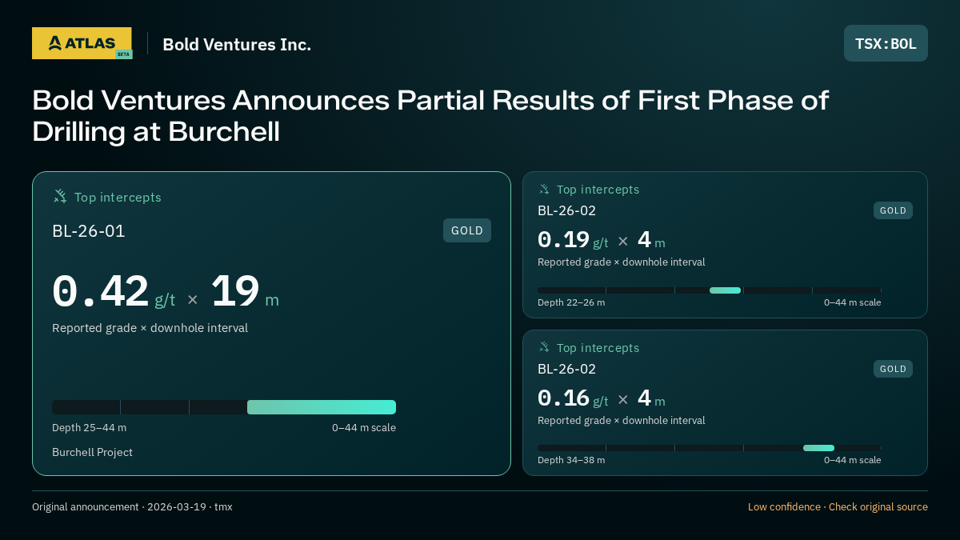Click 'Low confidence · Check original source' notice
The width and height of the screenshot is (960, 540).
tap(838, 507)
